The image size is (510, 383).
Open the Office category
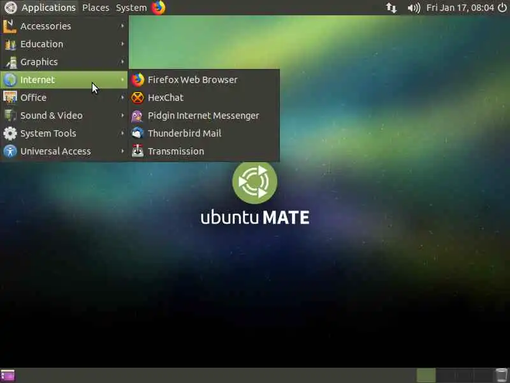tap(64, 98)
